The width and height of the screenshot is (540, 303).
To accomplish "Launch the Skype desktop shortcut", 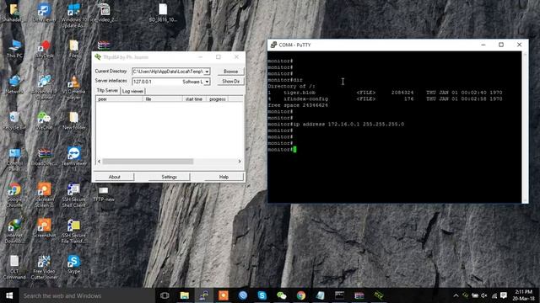I will (73, 264).
